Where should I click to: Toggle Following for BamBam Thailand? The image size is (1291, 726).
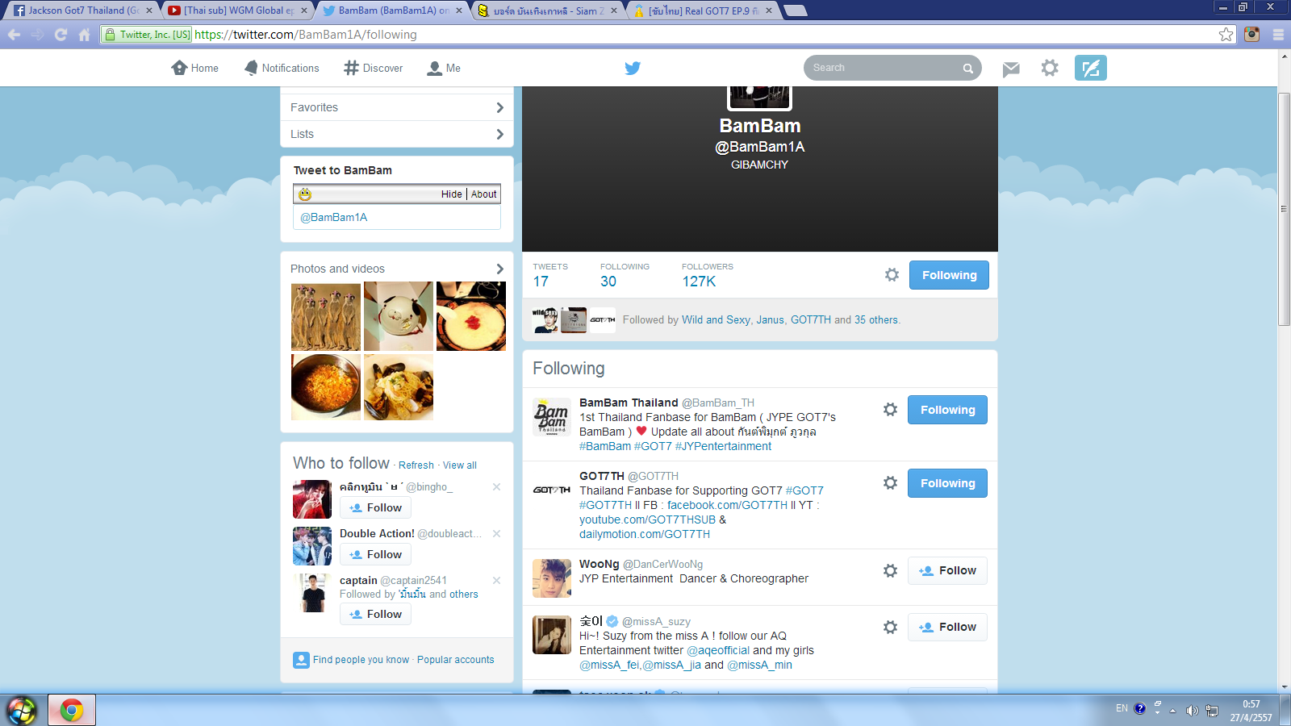(947, 410)
